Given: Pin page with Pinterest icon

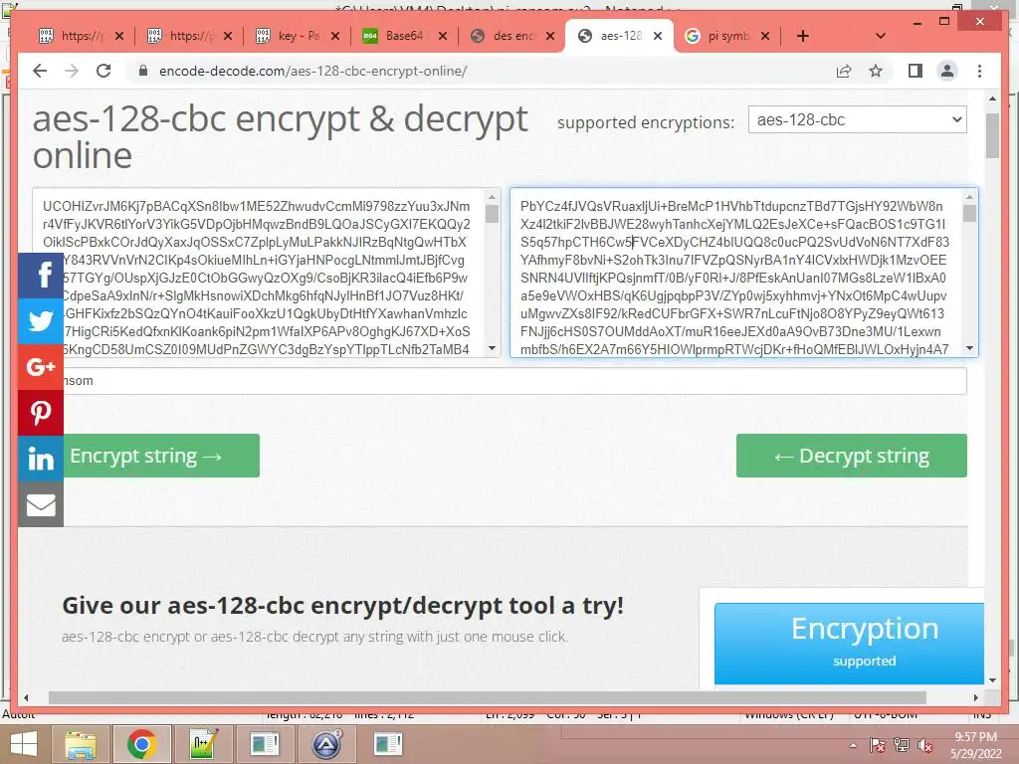Looking at the screenshot, I should point(40,413).
